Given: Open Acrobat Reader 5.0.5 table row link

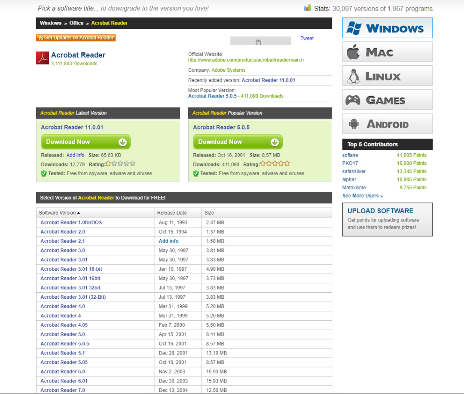Looking at the screenshot, I should (x=65, y=344).
